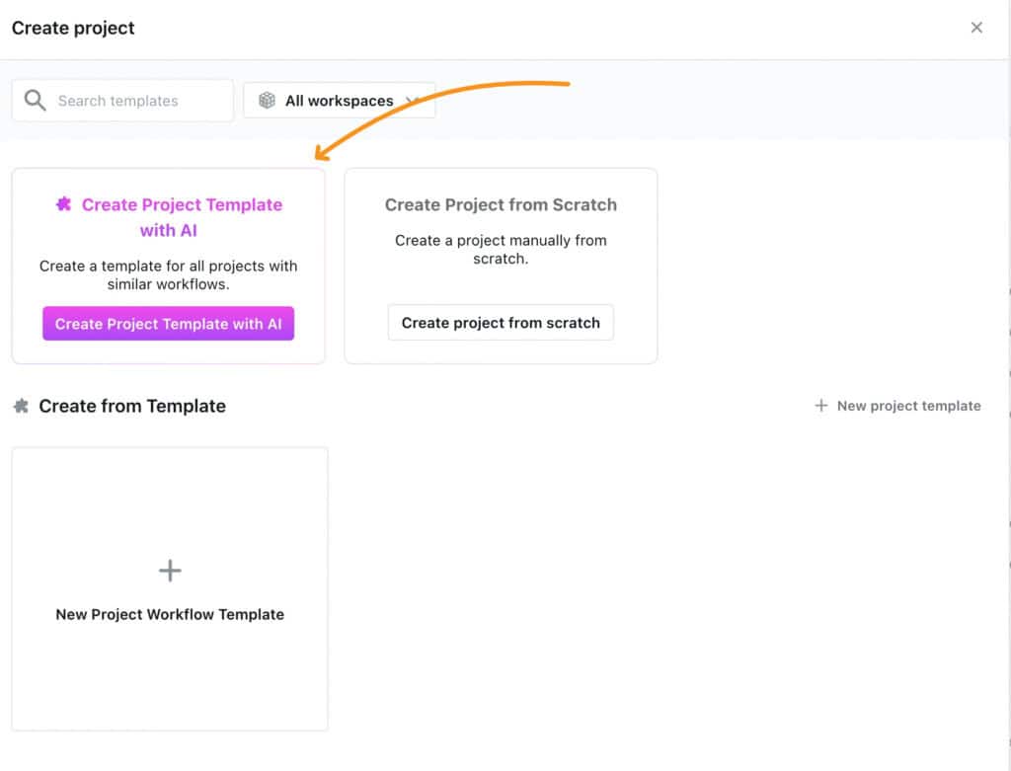
Task: Click the AI template card description text
Action: coord(168,275)
